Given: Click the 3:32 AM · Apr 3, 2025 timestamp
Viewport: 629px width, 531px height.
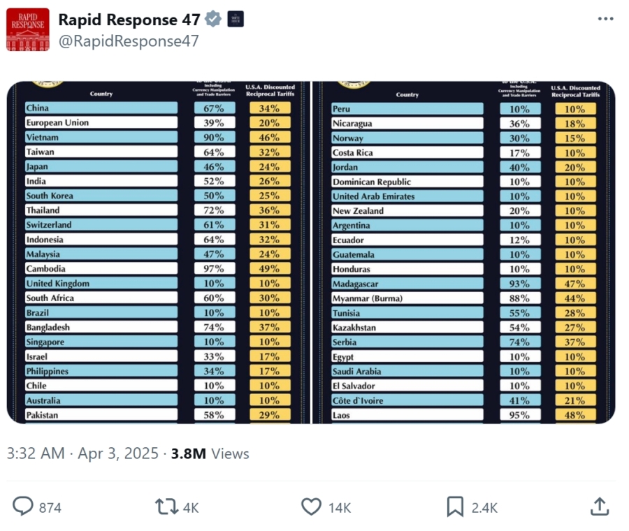Looking at the screenshot, I should [x=82, y=453].
